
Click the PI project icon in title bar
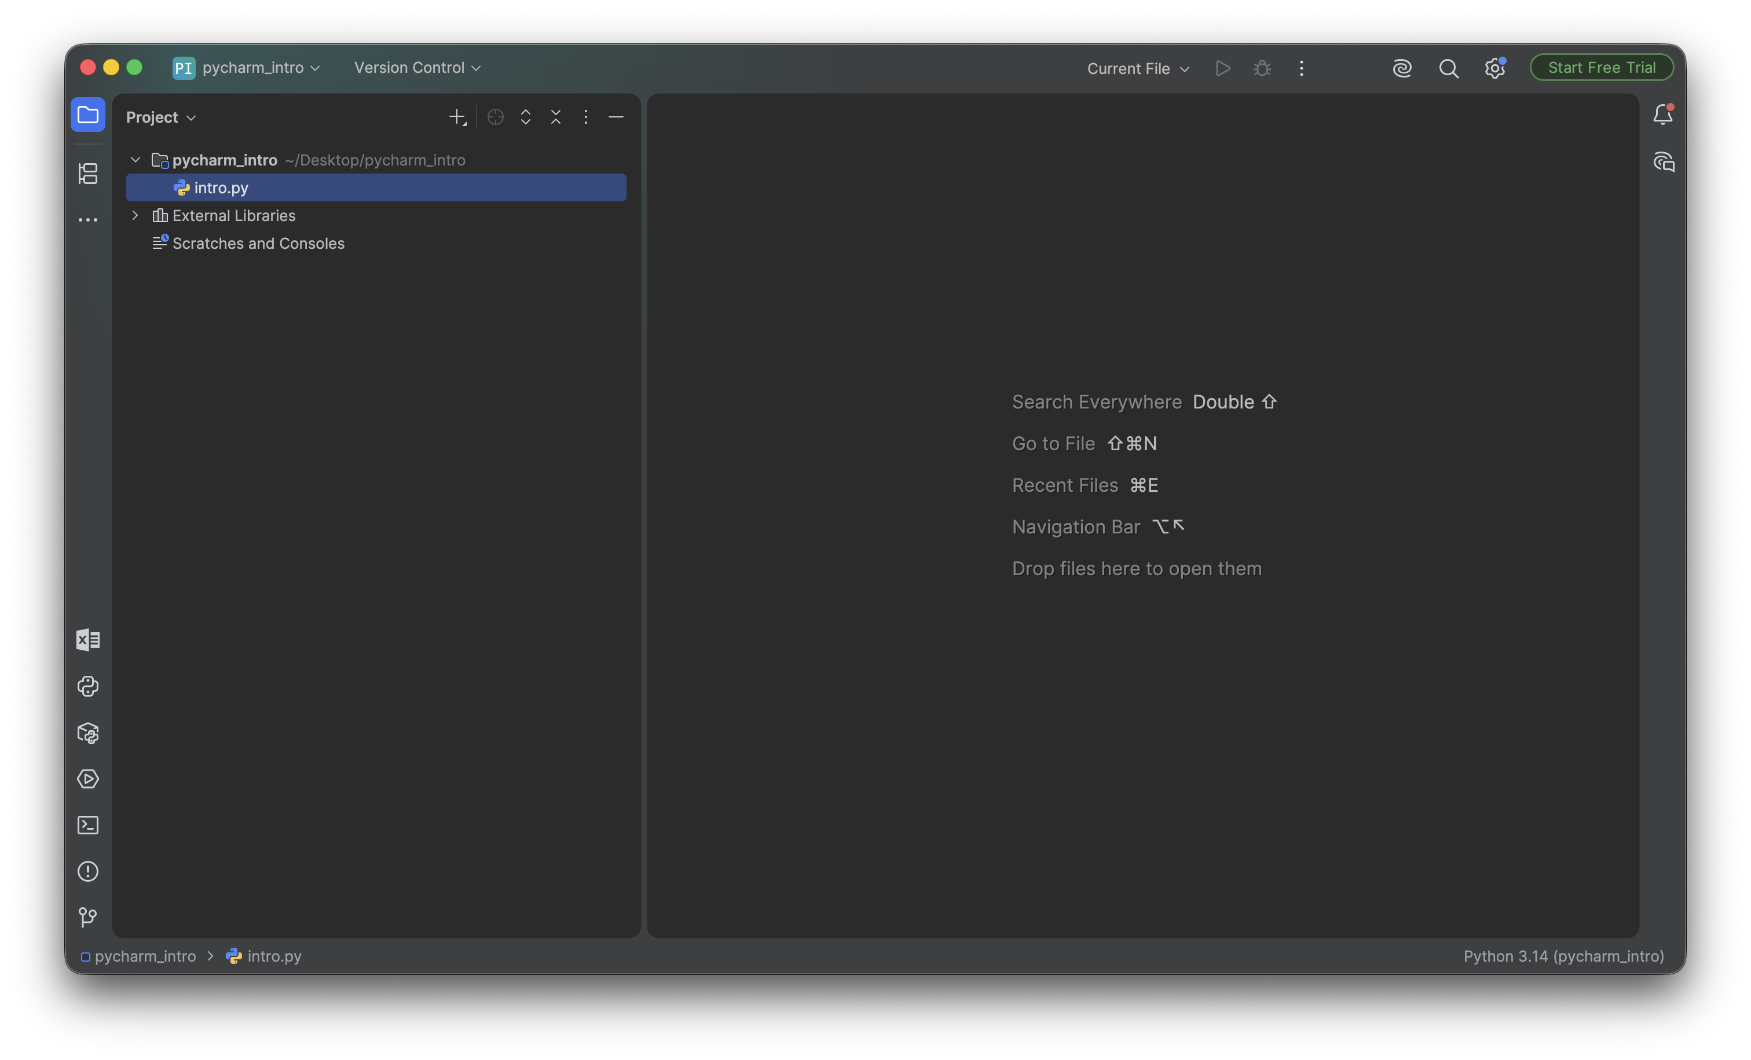184,68
